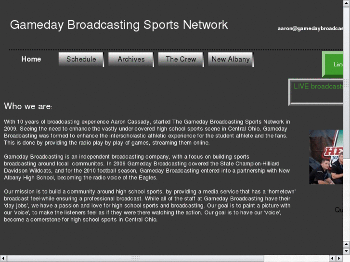This screenshot has width=350, height=262.
Task: Click the paragraph starting 'Our mission is'
Action: point(150,206)
